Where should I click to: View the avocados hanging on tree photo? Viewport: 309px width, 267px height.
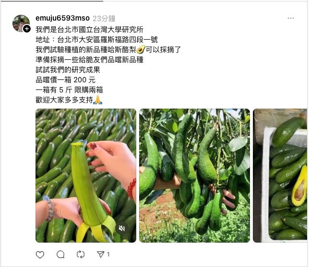point(194,176)
